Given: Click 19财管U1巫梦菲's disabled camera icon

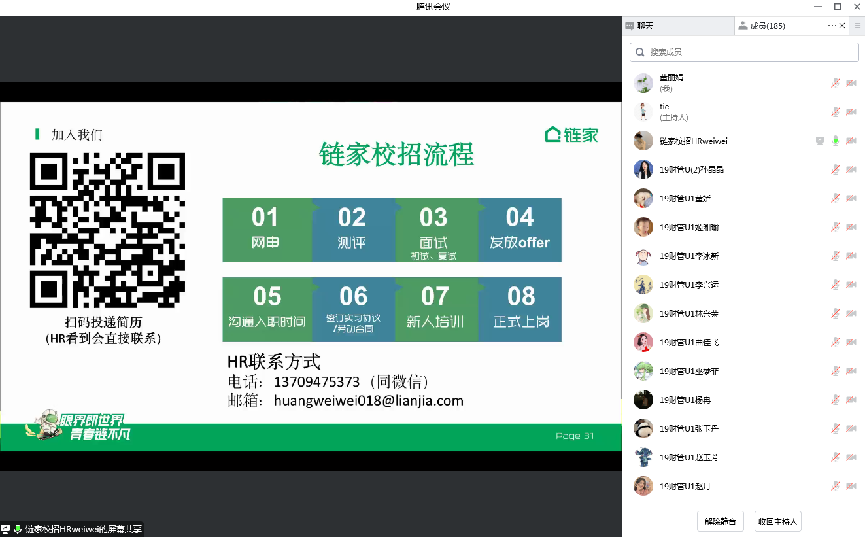Looking at the screenshot, I should (851, 371).
